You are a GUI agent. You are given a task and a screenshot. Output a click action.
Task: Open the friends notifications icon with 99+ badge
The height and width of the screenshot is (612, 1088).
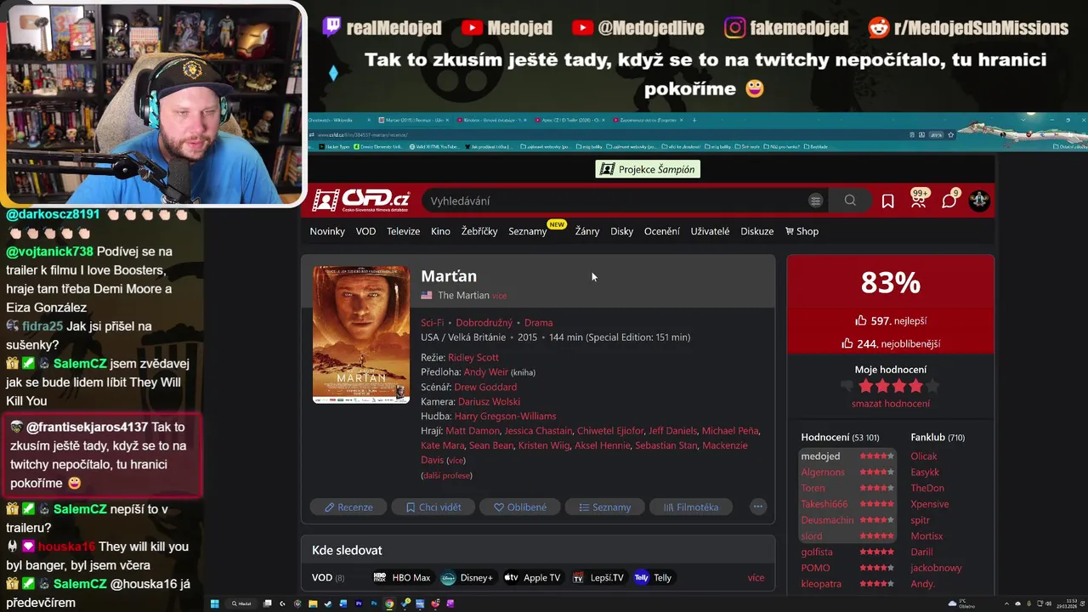[x=919, y=199]
